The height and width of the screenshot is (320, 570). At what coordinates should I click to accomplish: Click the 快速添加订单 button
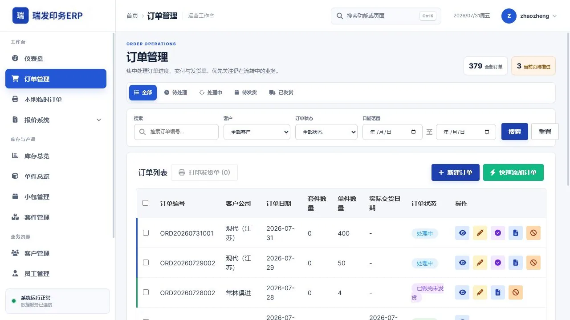513,172
